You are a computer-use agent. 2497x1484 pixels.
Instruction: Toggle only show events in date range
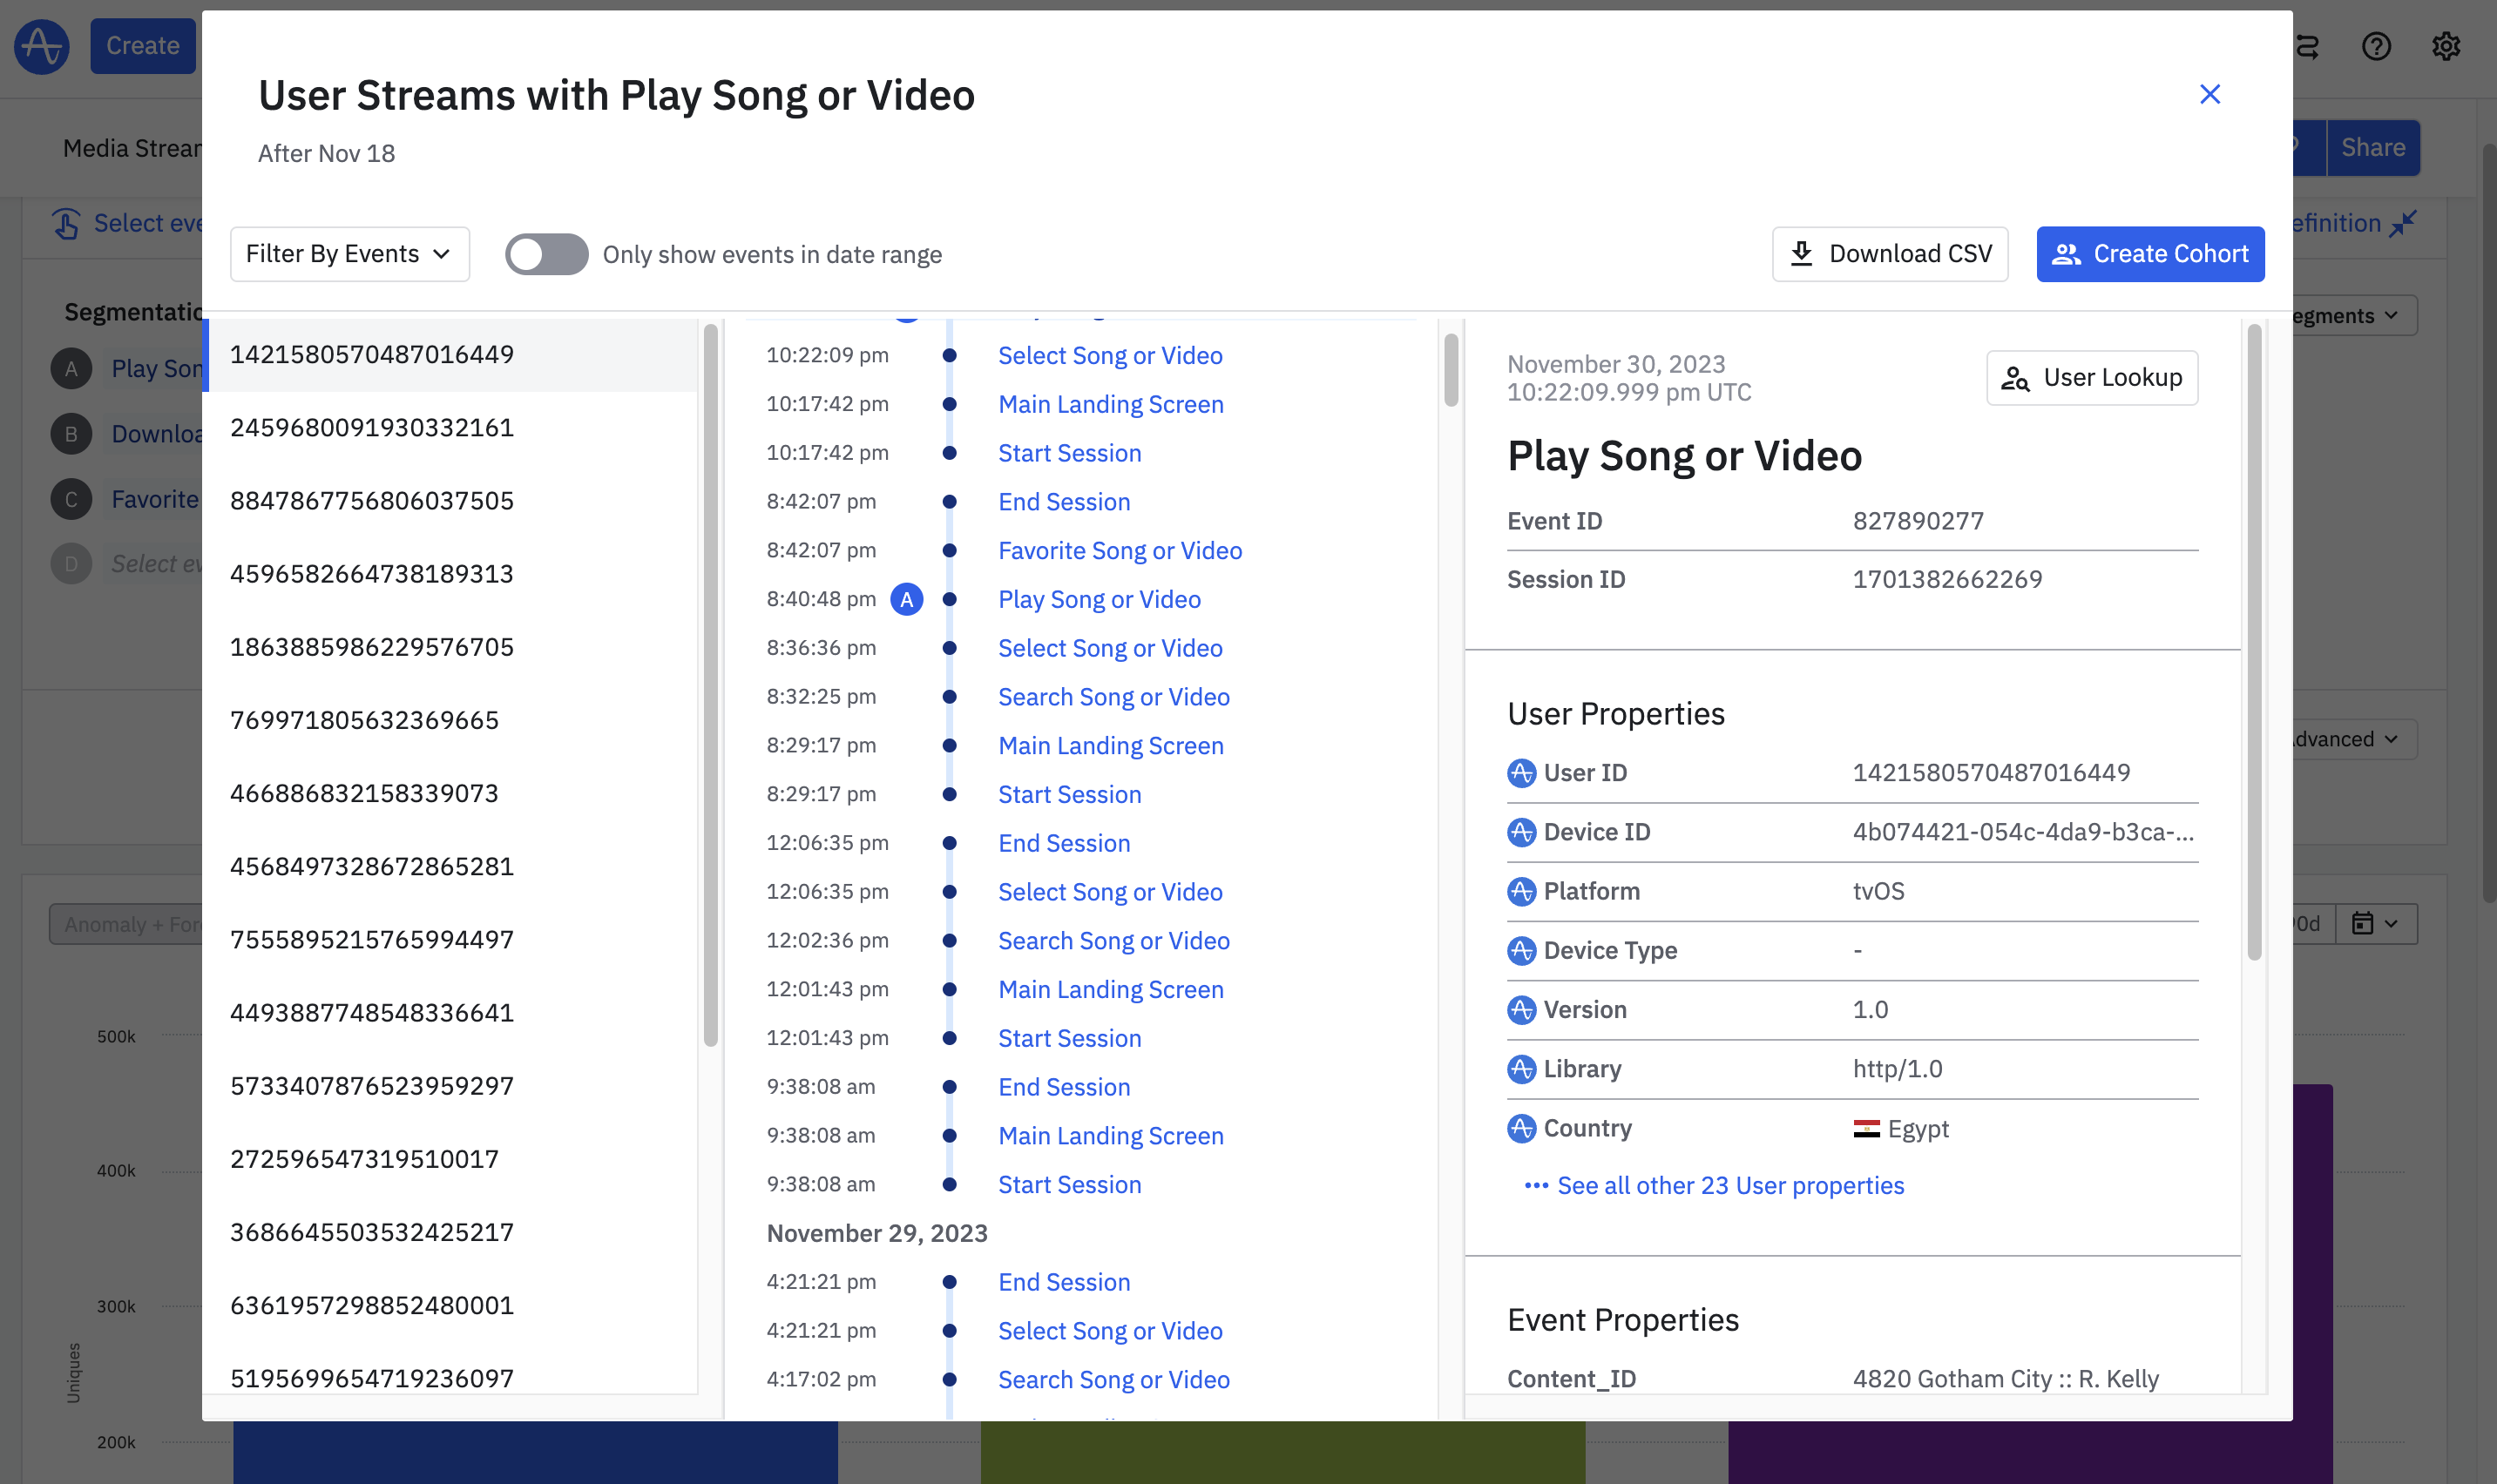546,254
